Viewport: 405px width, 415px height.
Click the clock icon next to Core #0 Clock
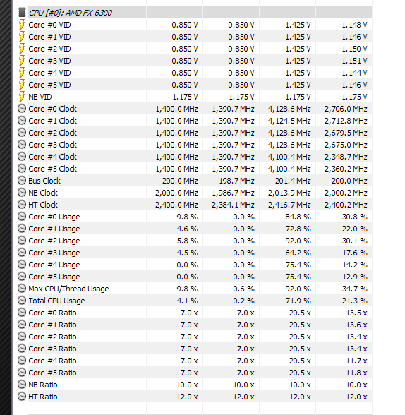click(22, 109)
